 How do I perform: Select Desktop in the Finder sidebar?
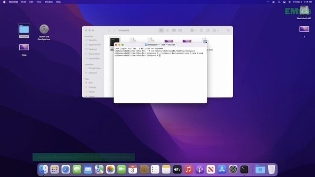click(x=93, y=49)
